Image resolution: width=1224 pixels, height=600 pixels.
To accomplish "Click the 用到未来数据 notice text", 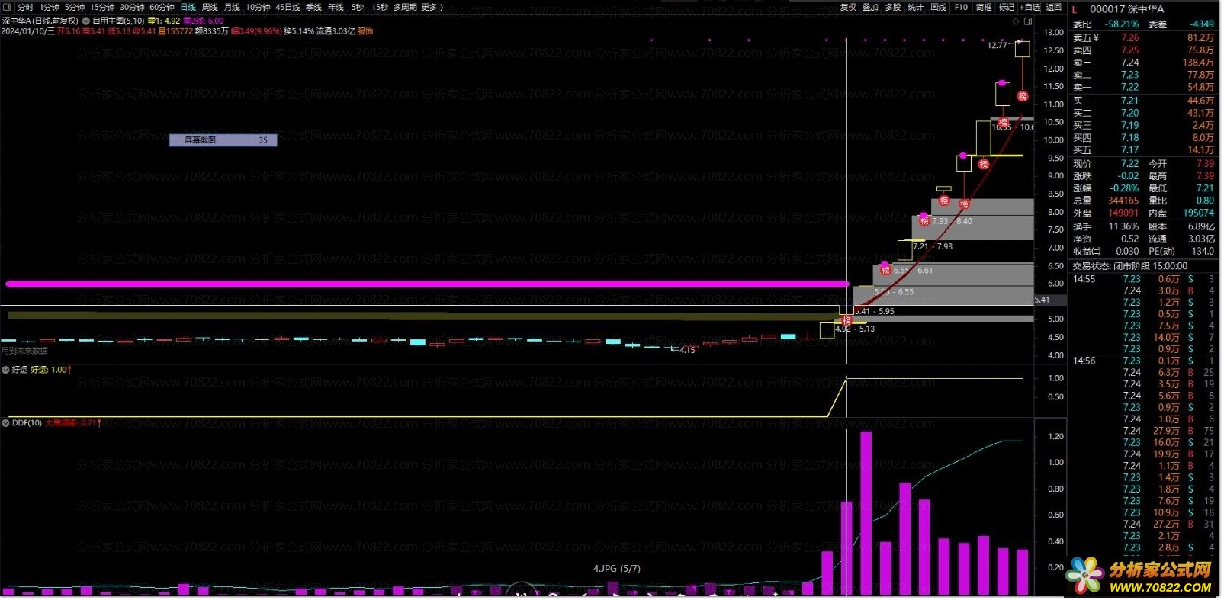I will [24, 351].
